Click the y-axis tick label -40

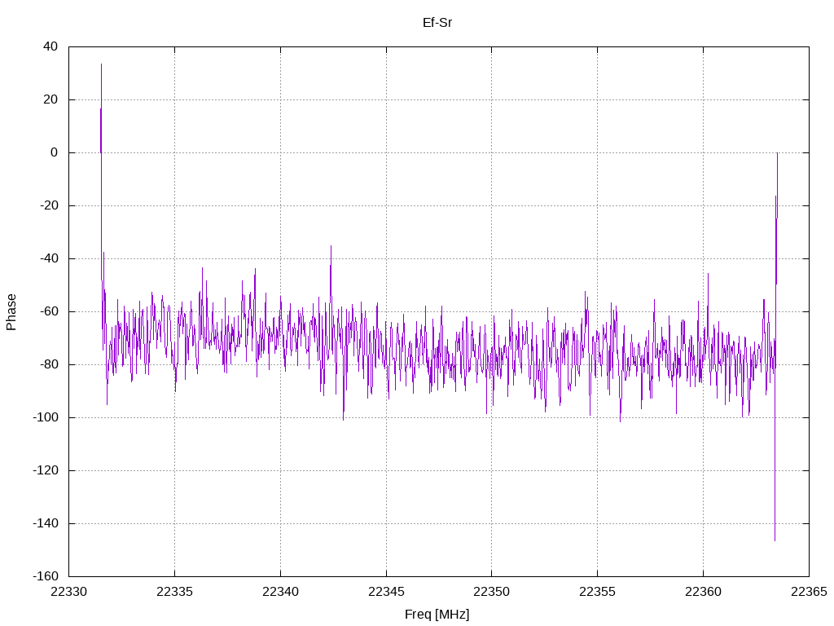click(49, 258)
